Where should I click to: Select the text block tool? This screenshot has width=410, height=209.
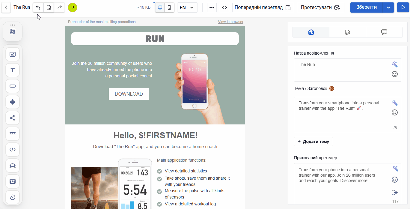tap(13, 70)
